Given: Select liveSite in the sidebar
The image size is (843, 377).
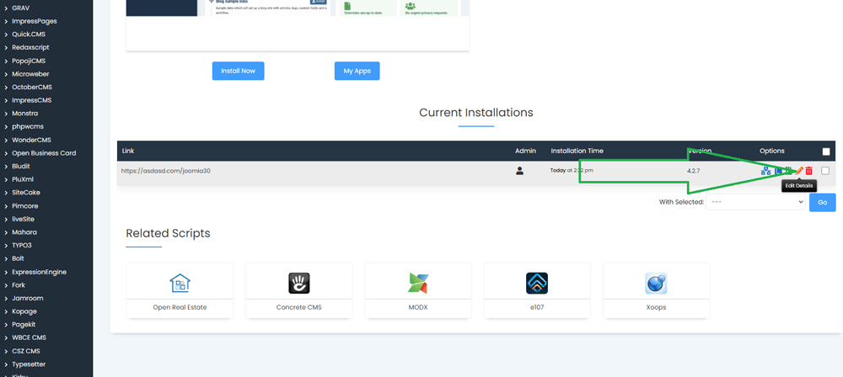Looking at the screenshot, I should click(x=24, y=219).
